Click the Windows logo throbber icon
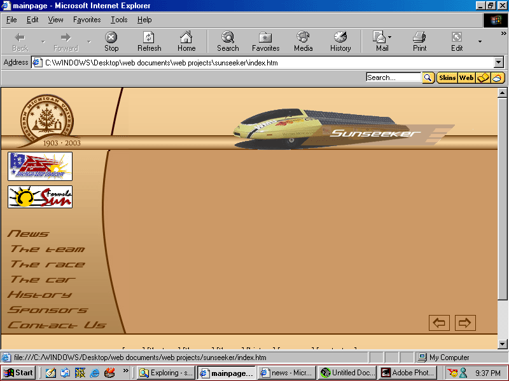This screenshot has height=381, width=509. (x=496, y=20)
